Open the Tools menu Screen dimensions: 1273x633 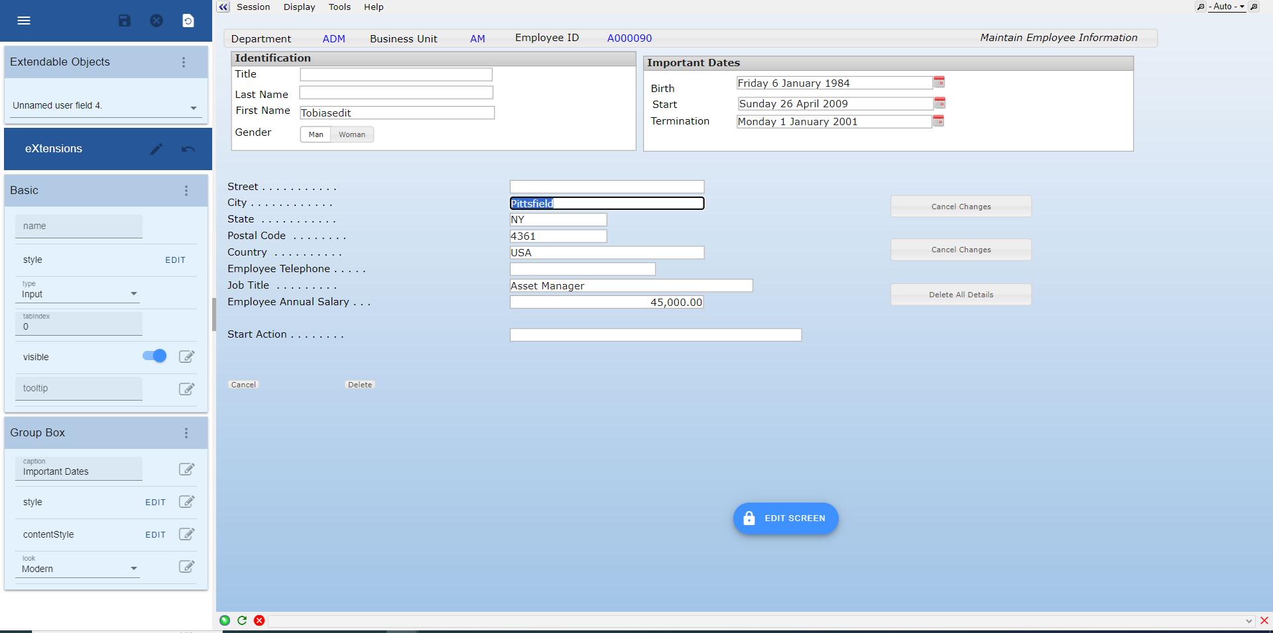[x=339, y=7]
